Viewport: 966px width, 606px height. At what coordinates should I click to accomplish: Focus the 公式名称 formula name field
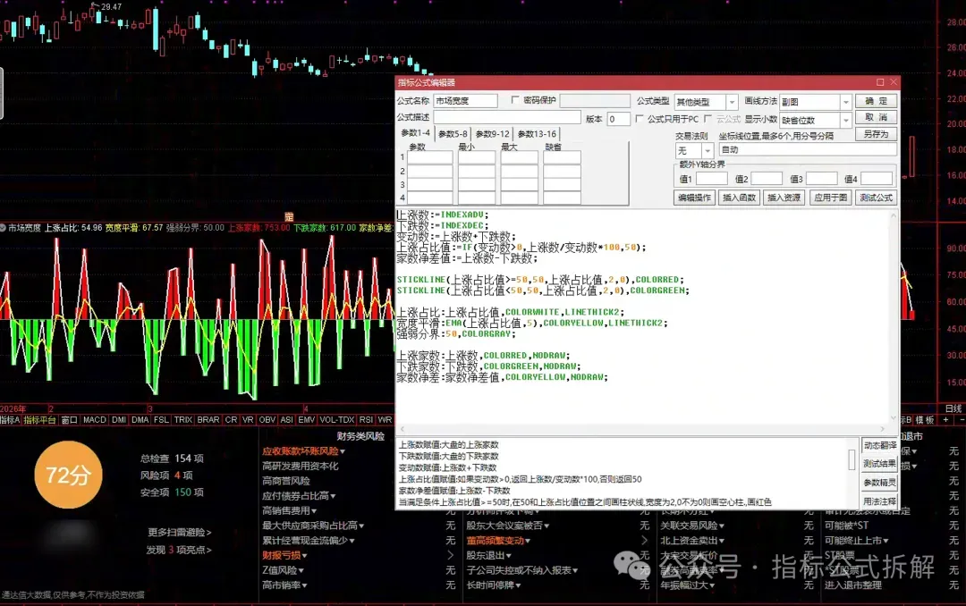pos(465,100)
